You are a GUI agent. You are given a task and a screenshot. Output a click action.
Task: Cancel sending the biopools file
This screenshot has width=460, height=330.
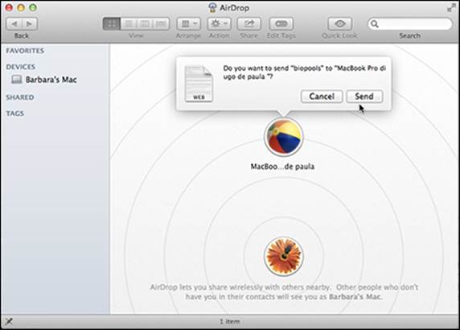322,97
